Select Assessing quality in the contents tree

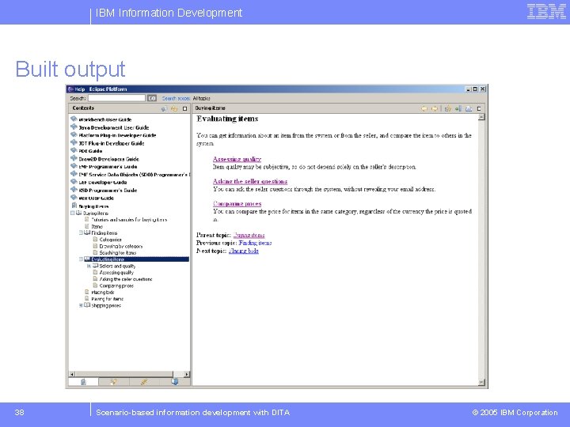116,272
